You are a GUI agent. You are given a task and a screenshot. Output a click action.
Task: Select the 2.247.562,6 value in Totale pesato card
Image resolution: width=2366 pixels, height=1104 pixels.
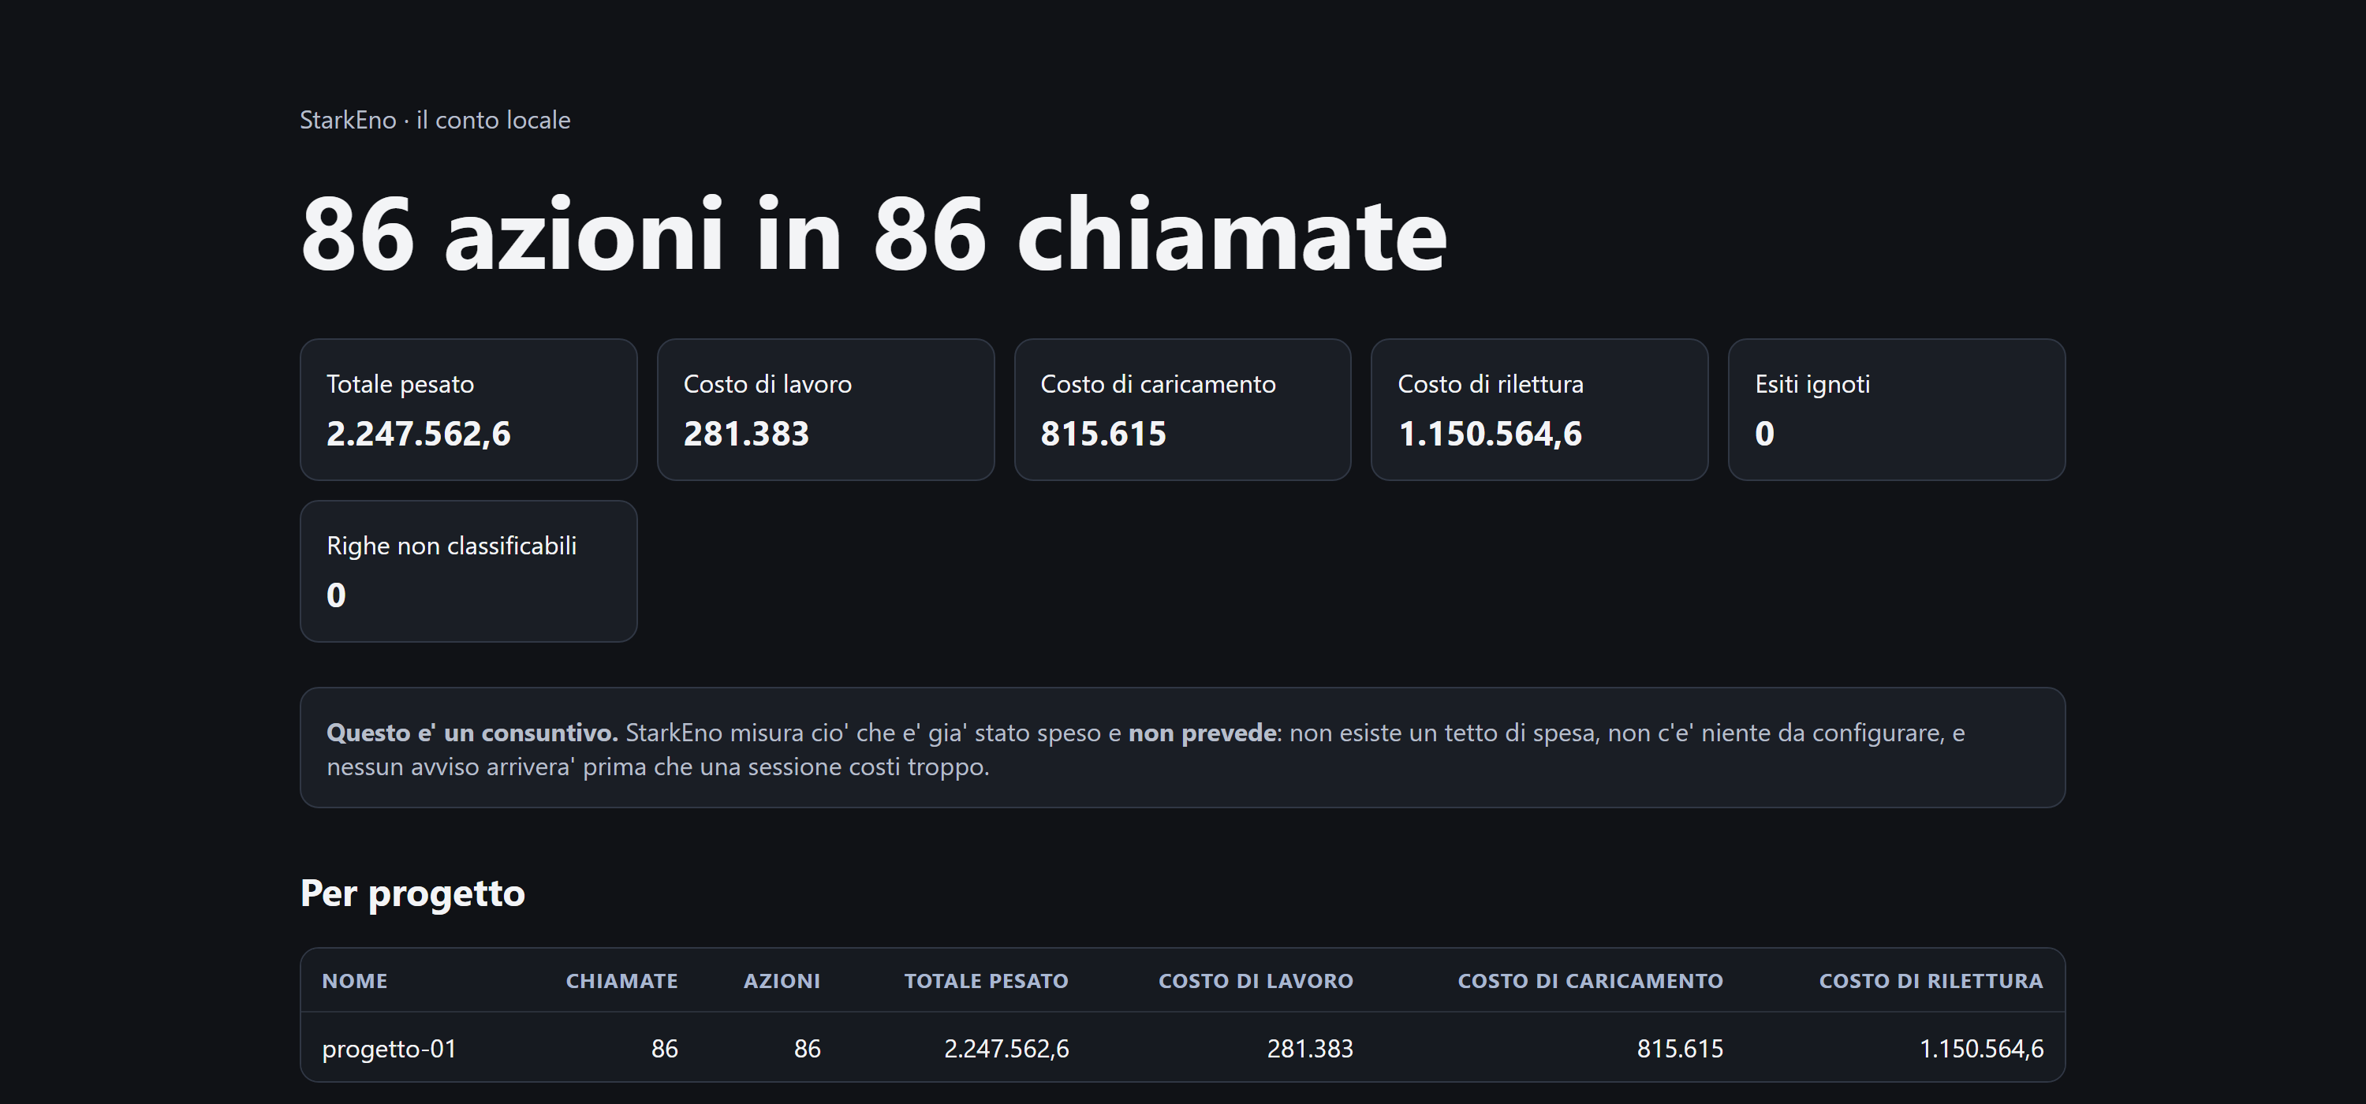pos(419,434)
